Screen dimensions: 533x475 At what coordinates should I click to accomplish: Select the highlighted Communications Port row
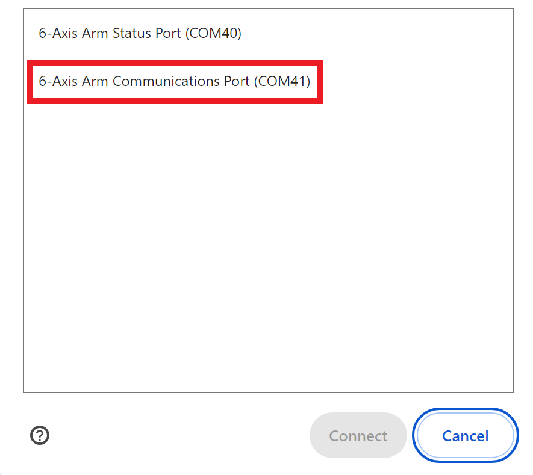[175, 81]
